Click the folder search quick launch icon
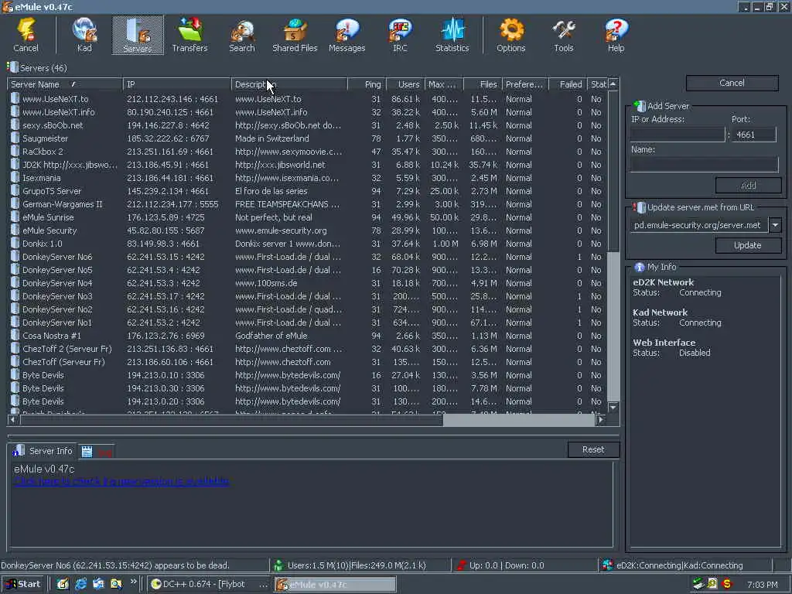 pyautogui.click(x=116, y=584)
